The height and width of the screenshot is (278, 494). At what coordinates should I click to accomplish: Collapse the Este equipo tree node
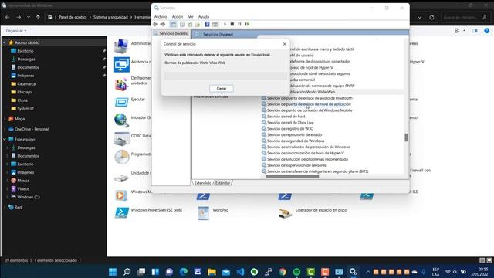[5, 139]
